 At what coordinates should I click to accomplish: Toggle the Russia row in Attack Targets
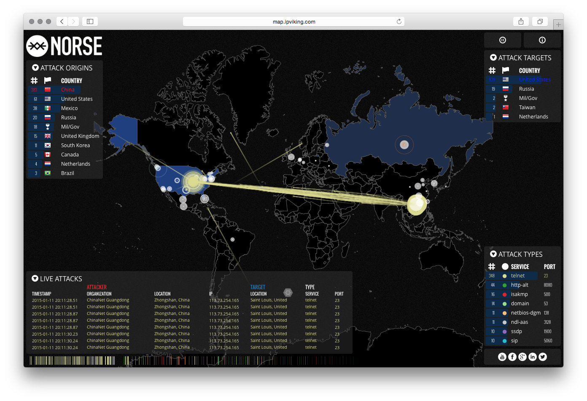526,89
